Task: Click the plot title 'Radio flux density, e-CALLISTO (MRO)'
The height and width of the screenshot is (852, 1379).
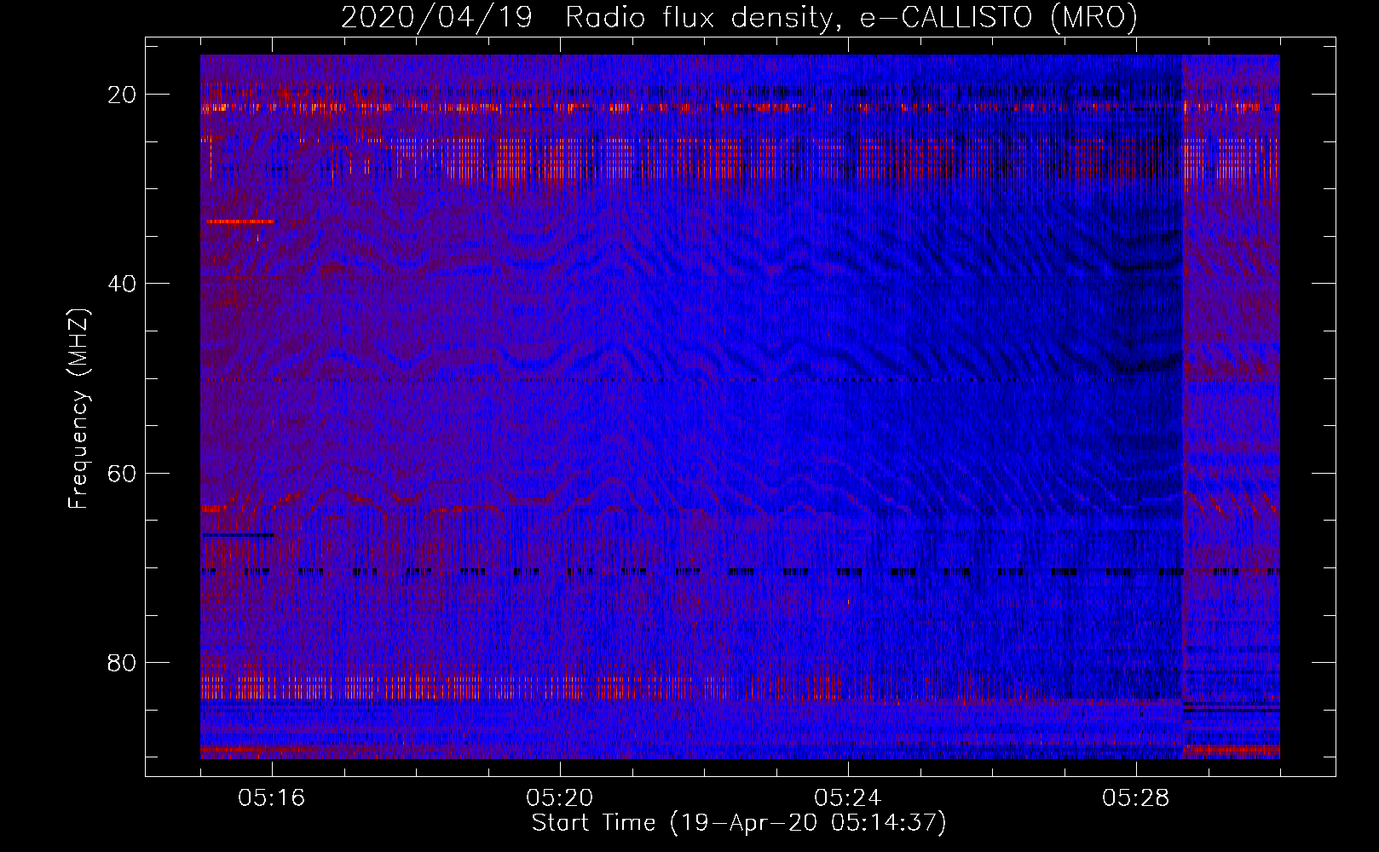Action: click(851, 18)
